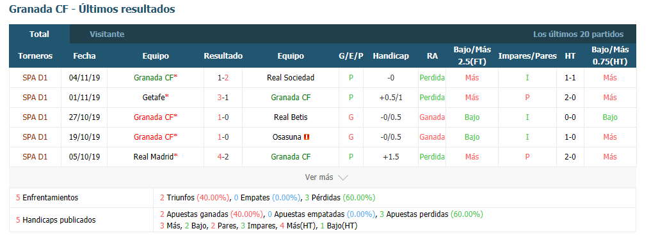Click the 3-1 score for Getafe match
Screen dimensions: 651x238
coord(223,97)
